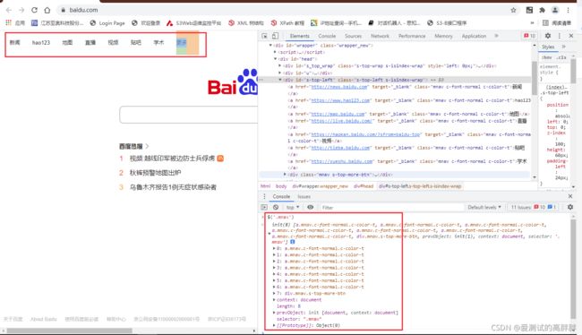Go to the browser home page
This screenshot has width=582, height=335.
point(47,10)
